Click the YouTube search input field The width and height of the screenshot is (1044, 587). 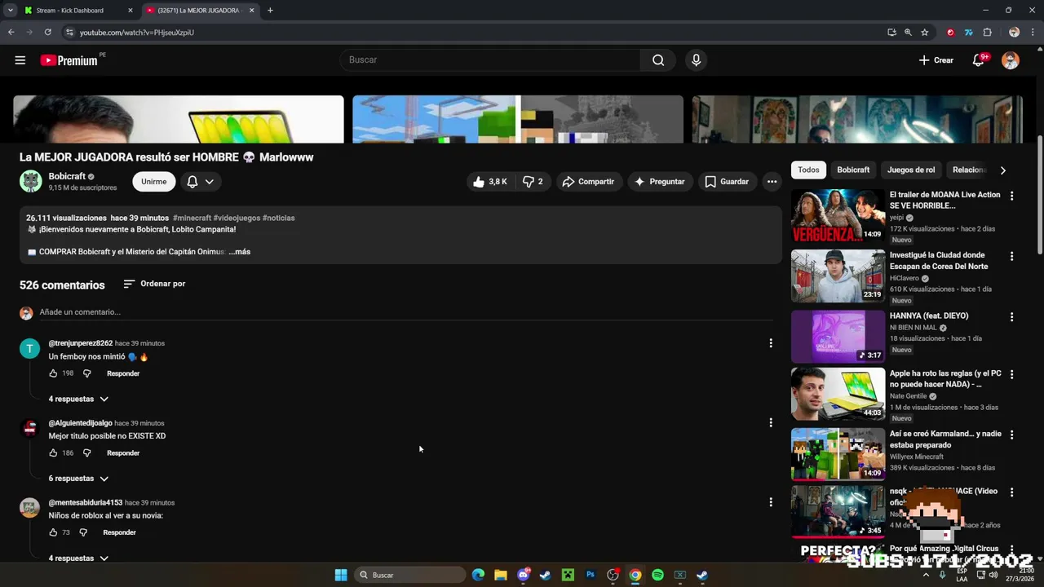point(490,60)
